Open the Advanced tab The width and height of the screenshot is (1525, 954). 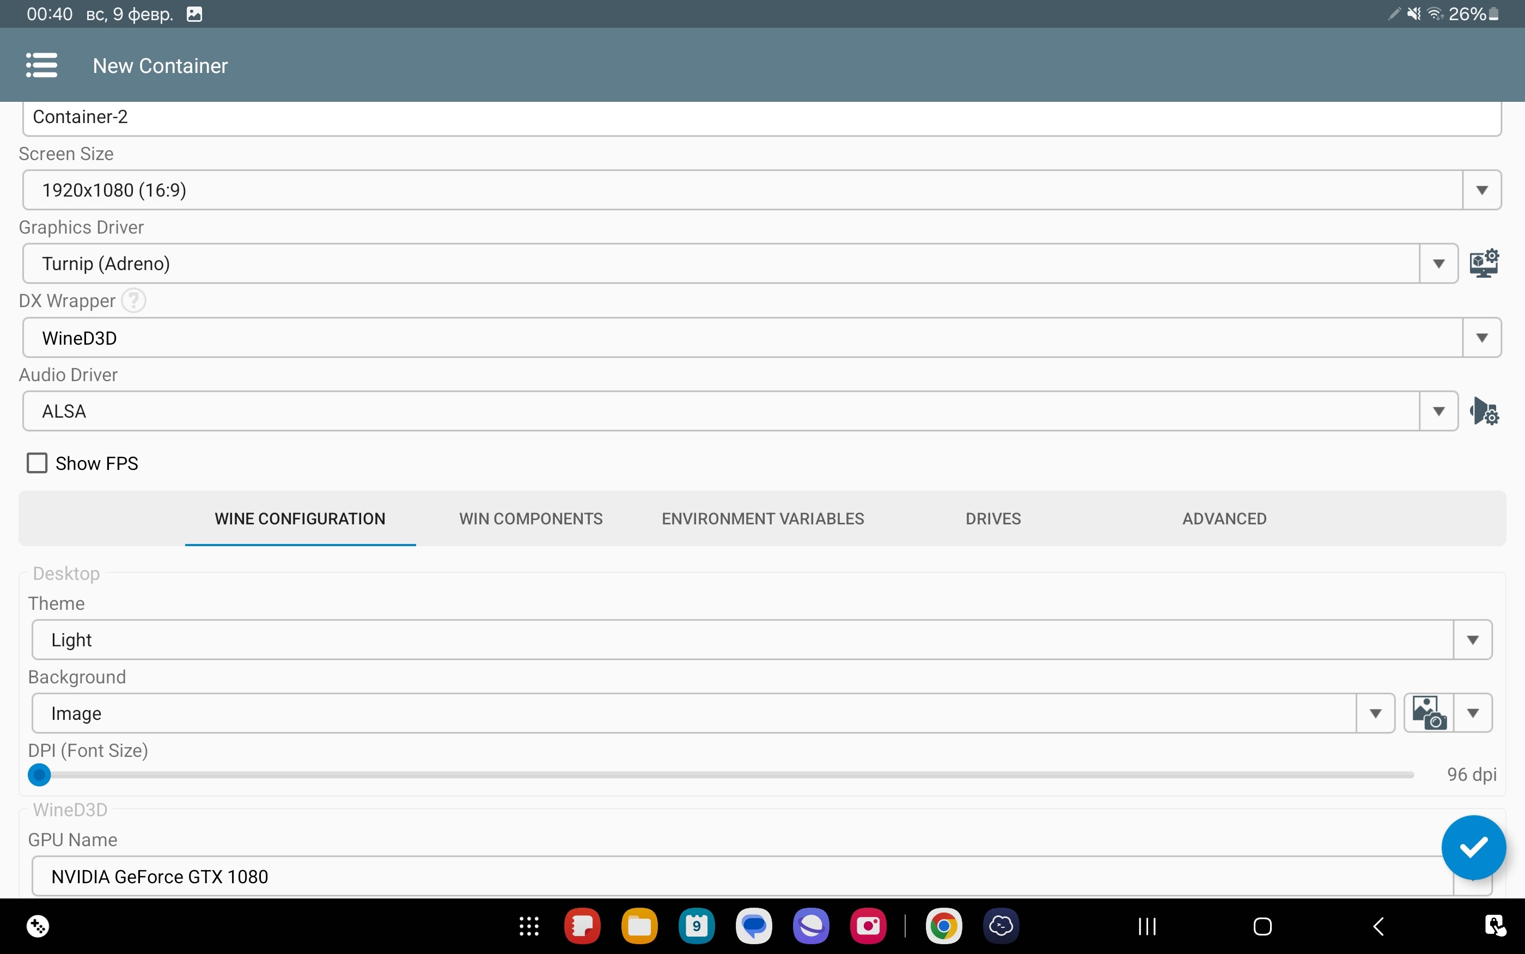[x=1224, y=518]
